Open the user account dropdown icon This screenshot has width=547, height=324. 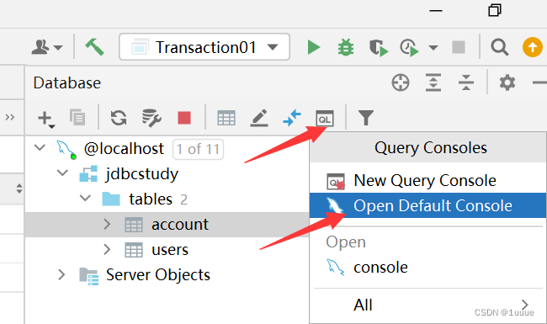click(47, 47)
